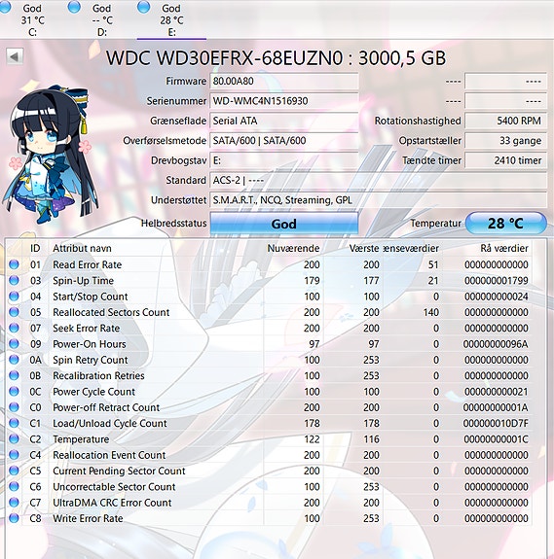Viewport: 554px width, 559px height.
Task: Click the Opstartstæller 33 gange field
Action: (x=505, y=140)
